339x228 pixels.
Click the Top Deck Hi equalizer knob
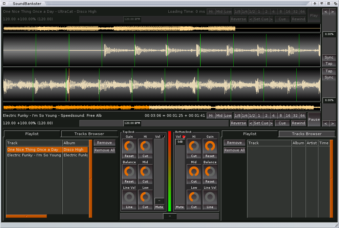145,146
